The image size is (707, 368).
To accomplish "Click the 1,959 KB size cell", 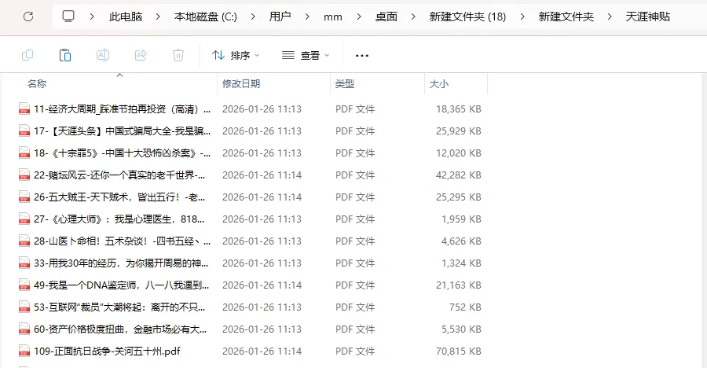I will point(461,219).
